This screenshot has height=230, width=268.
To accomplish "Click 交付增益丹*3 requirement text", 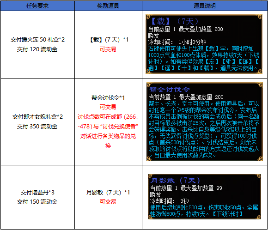I will [x=37, y=193].
